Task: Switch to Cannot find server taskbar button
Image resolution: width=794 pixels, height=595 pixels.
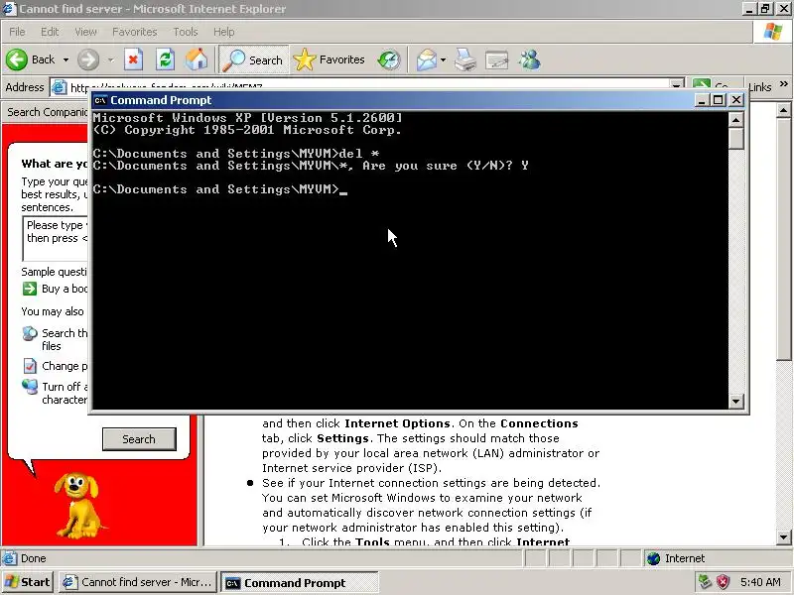Action: coord(138,582)
